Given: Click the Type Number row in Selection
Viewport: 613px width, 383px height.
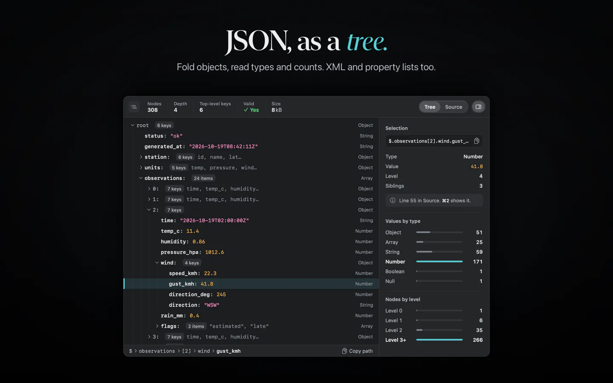Looking at the screenshot, I should (434, 157).
